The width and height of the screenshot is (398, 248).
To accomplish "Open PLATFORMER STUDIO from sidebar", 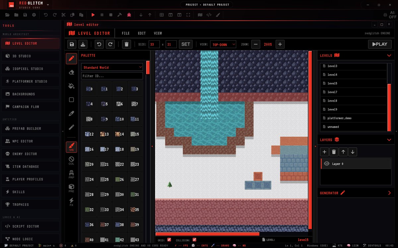I will (x=31, y=81).
